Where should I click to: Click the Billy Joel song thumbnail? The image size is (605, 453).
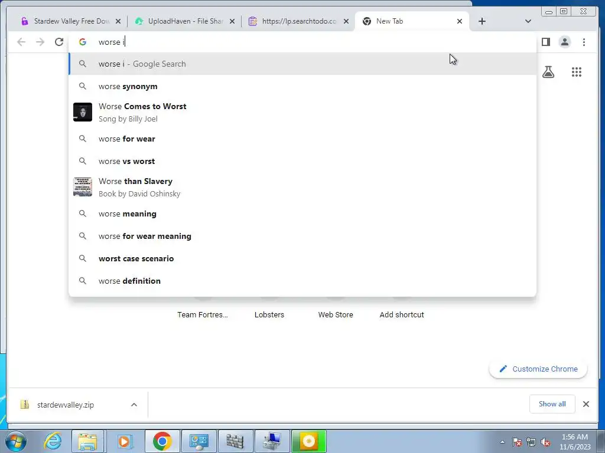pos(83,112)
